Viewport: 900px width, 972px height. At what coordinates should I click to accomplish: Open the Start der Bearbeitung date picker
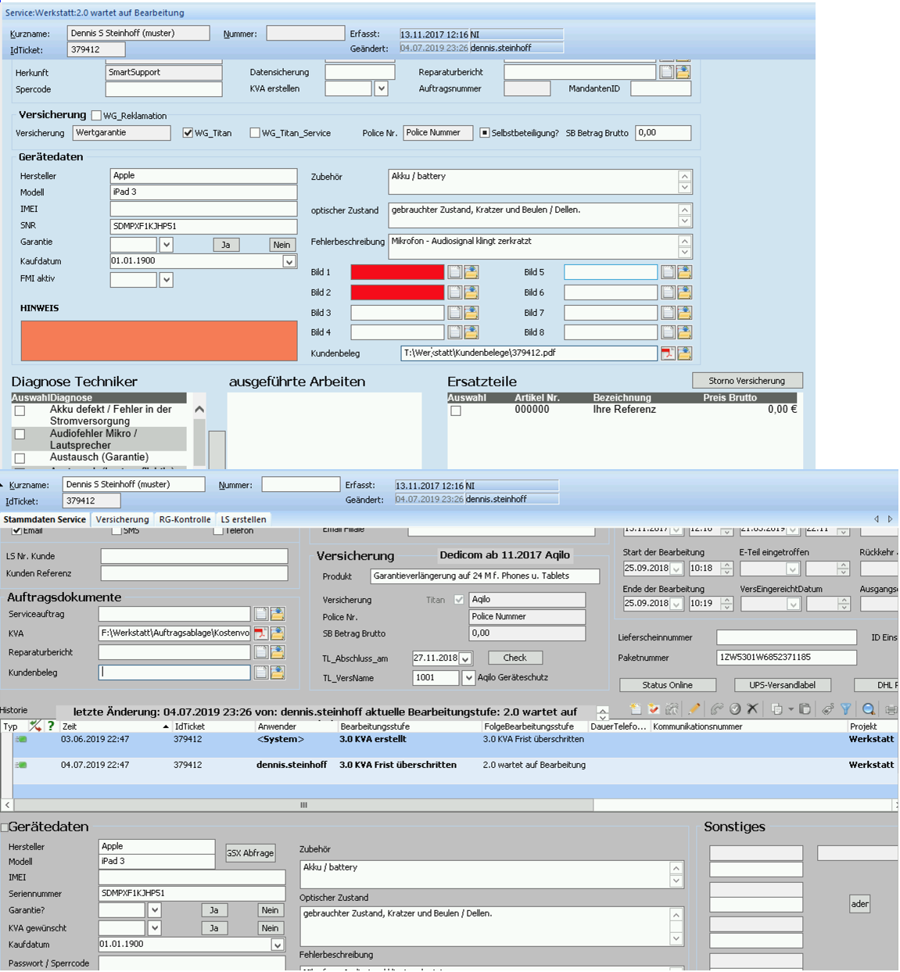[x=676, y=568]
